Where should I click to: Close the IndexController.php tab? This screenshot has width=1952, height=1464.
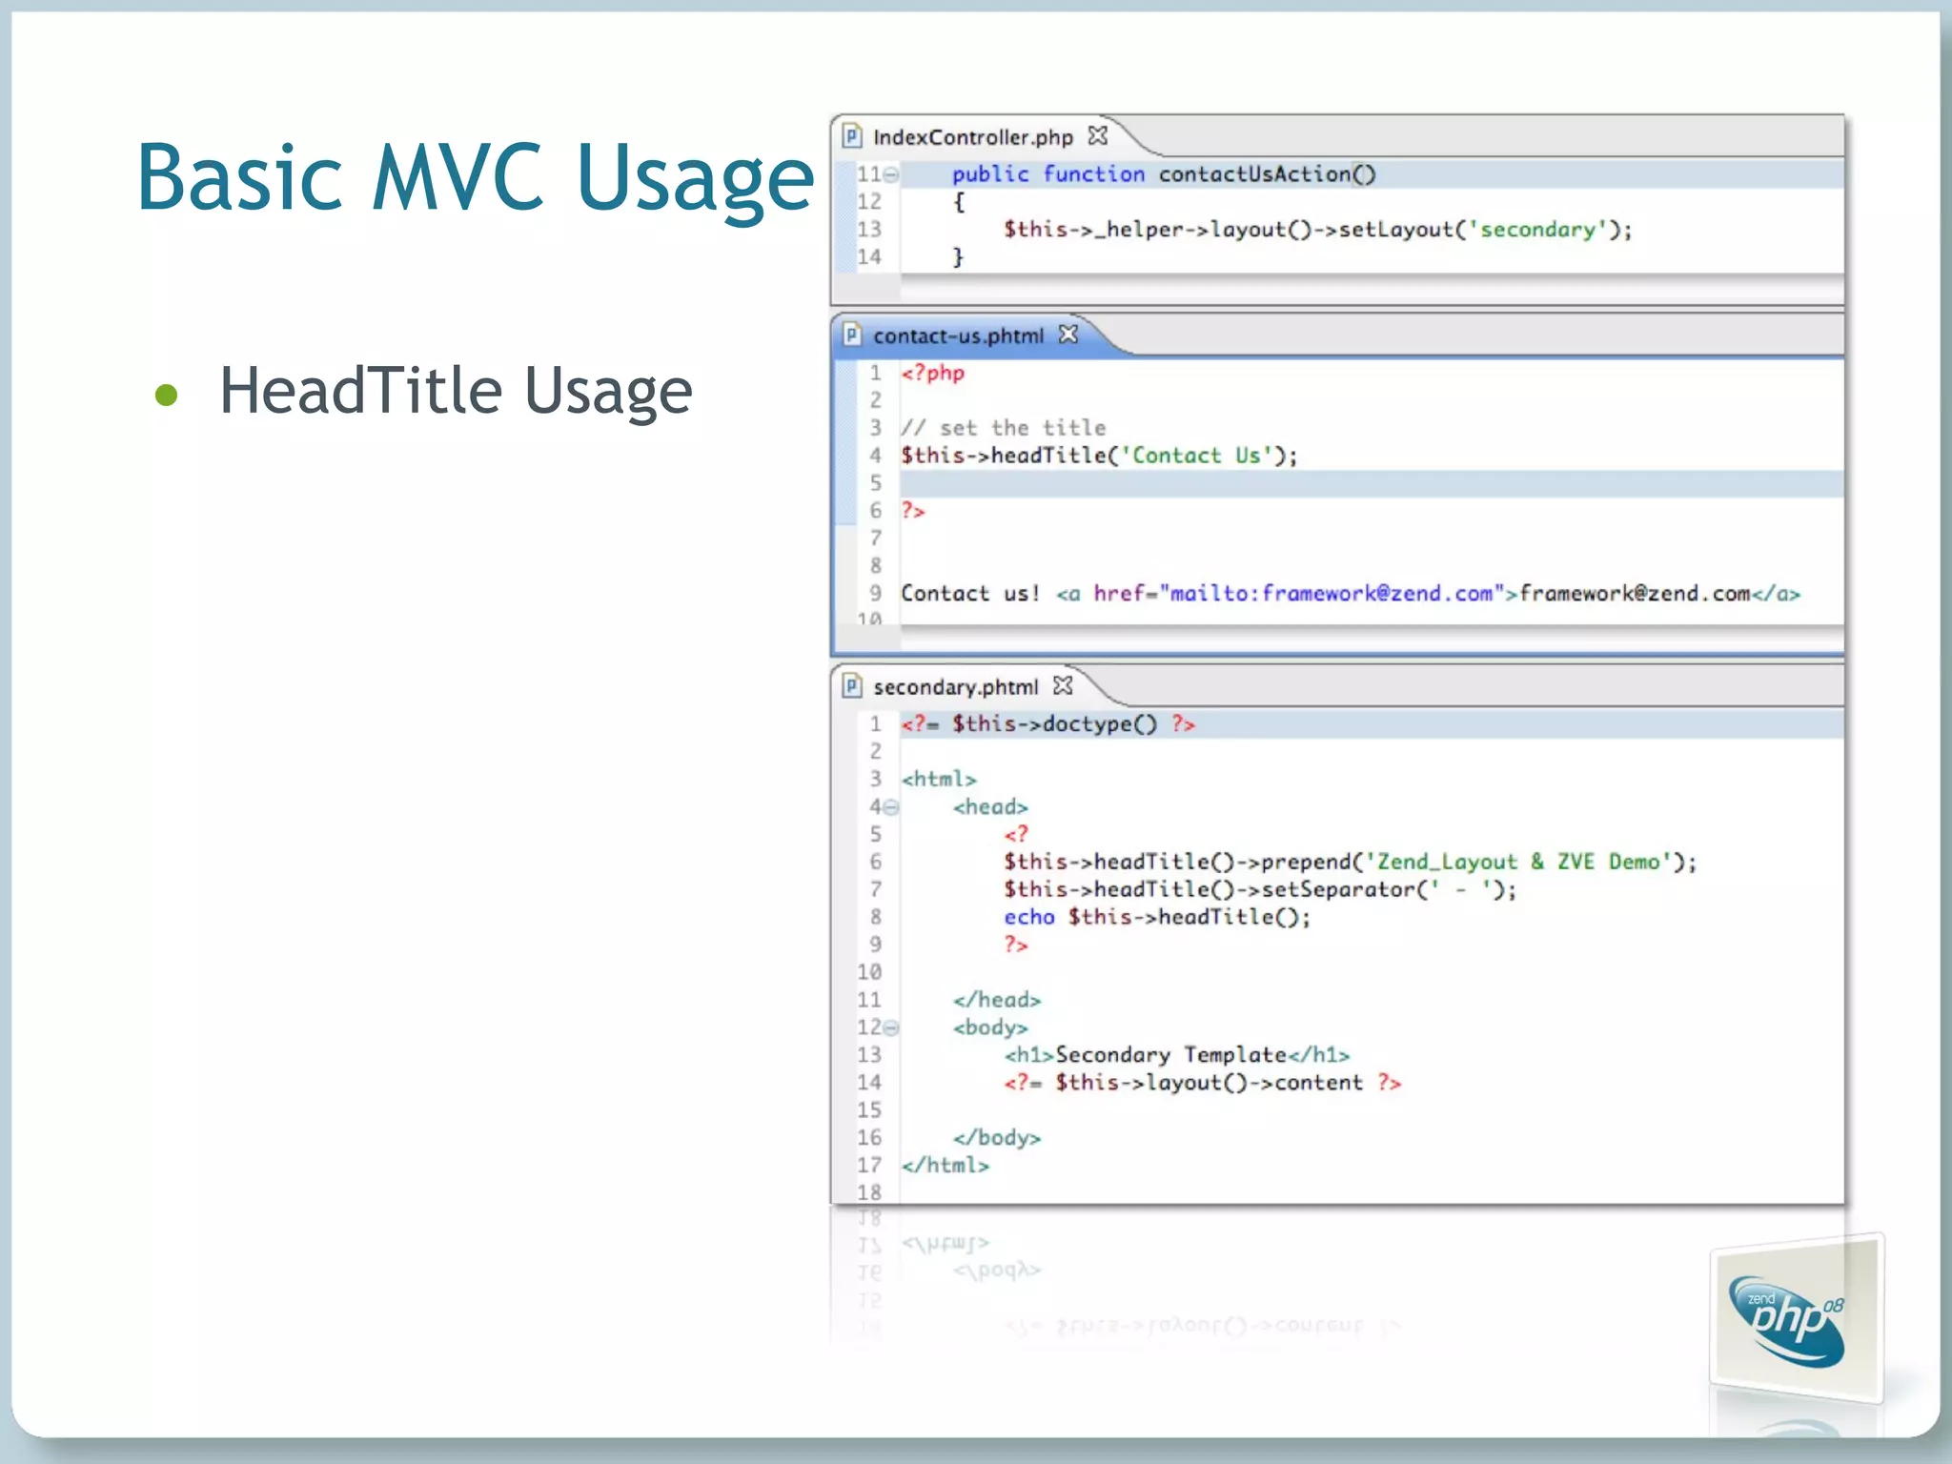[x=1098, y=136]
